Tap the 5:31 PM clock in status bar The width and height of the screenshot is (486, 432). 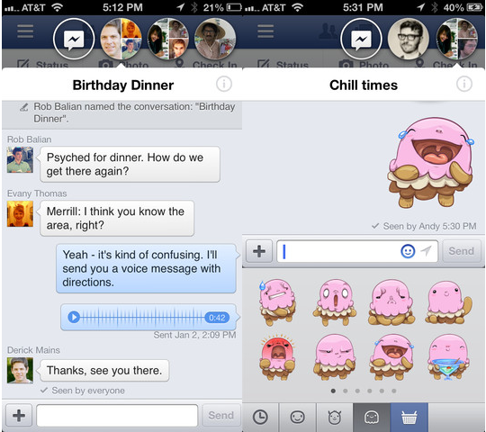(x=363, y=7)
